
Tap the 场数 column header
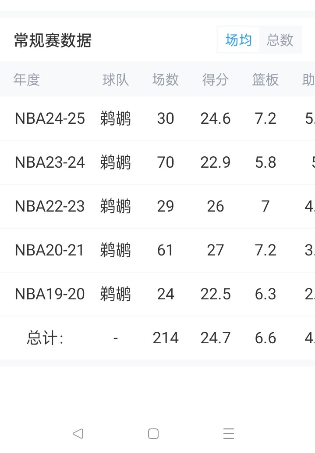[x=166, y=79]
